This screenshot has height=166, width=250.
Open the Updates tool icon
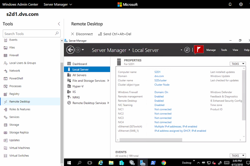pyautogui.click(x=6, y=140)
